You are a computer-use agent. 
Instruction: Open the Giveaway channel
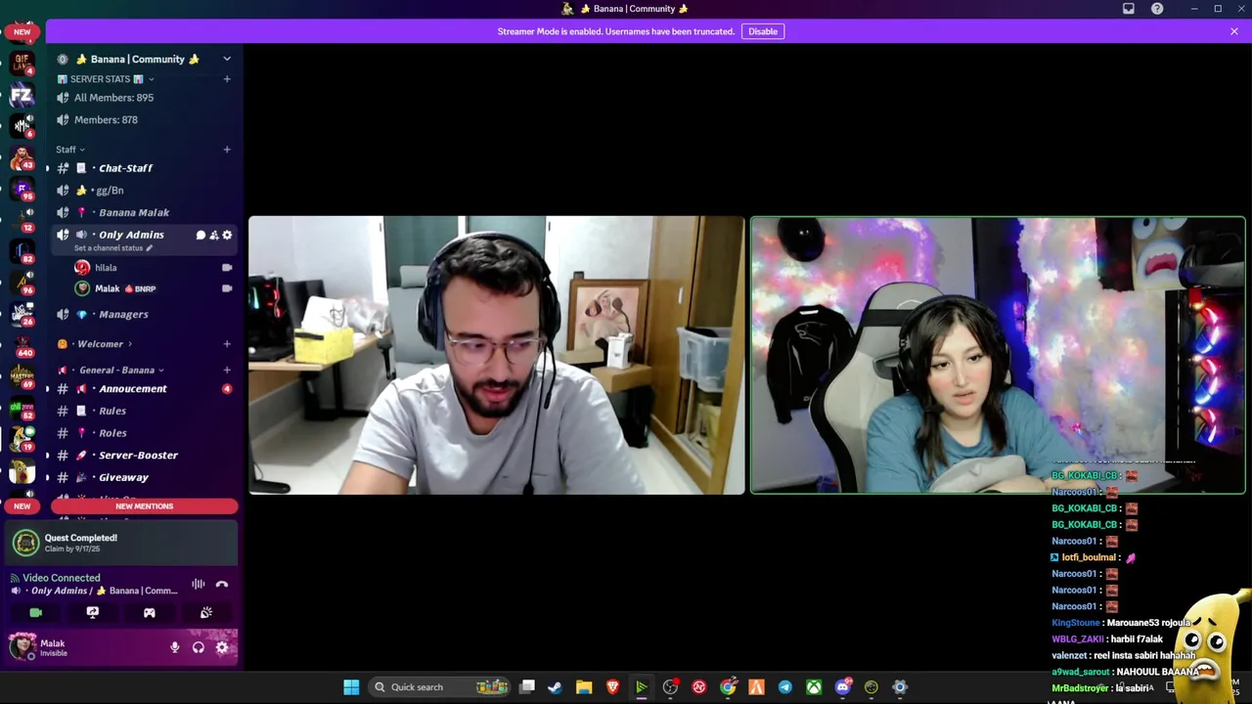(x=145, y=477)
